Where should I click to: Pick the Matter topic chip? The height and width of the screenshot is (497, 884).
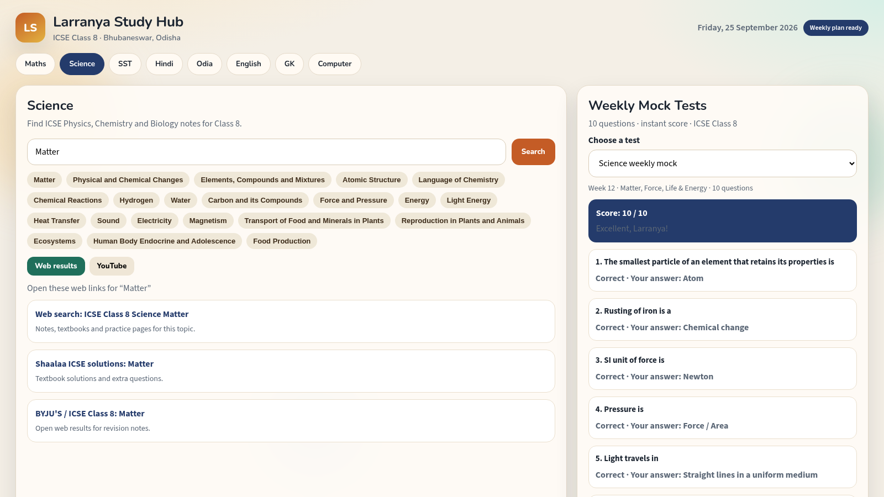click(44, 180)
